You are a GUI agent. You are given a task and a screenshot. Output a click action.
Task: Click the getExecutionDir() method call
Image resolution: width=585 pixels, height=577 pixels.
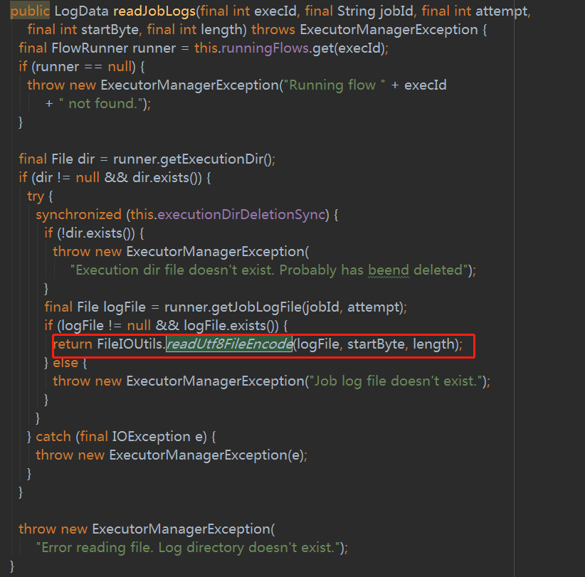coord(216,159)
